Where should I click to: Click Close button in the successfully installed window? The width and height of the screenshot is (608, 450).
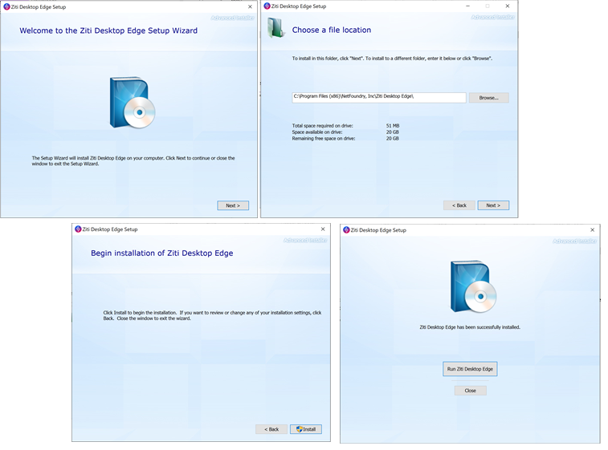471,391
